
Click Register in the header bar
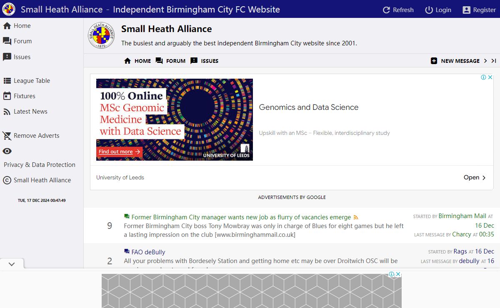coord(479,10)
